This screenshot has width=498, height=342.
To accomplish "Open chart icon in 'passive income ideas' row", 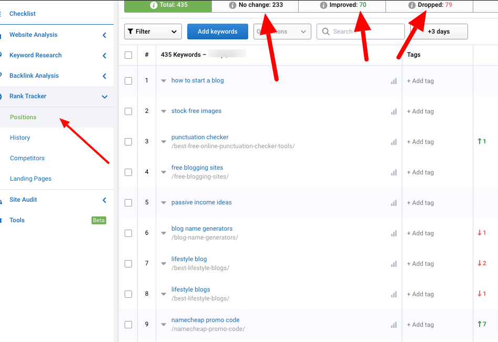I will [393, 203].
